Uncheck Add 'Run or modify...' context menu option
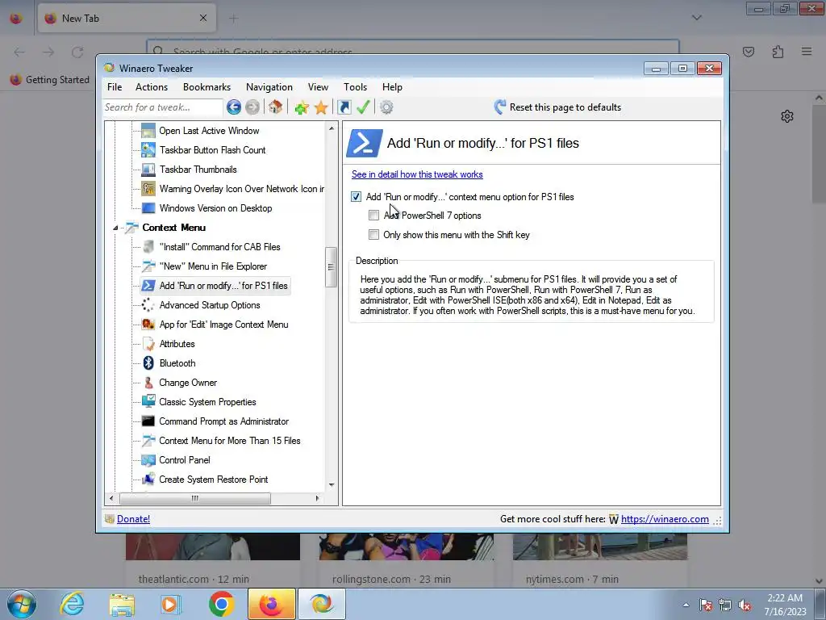826x620 pixels. pyautogui.click(x=356, y=197)
